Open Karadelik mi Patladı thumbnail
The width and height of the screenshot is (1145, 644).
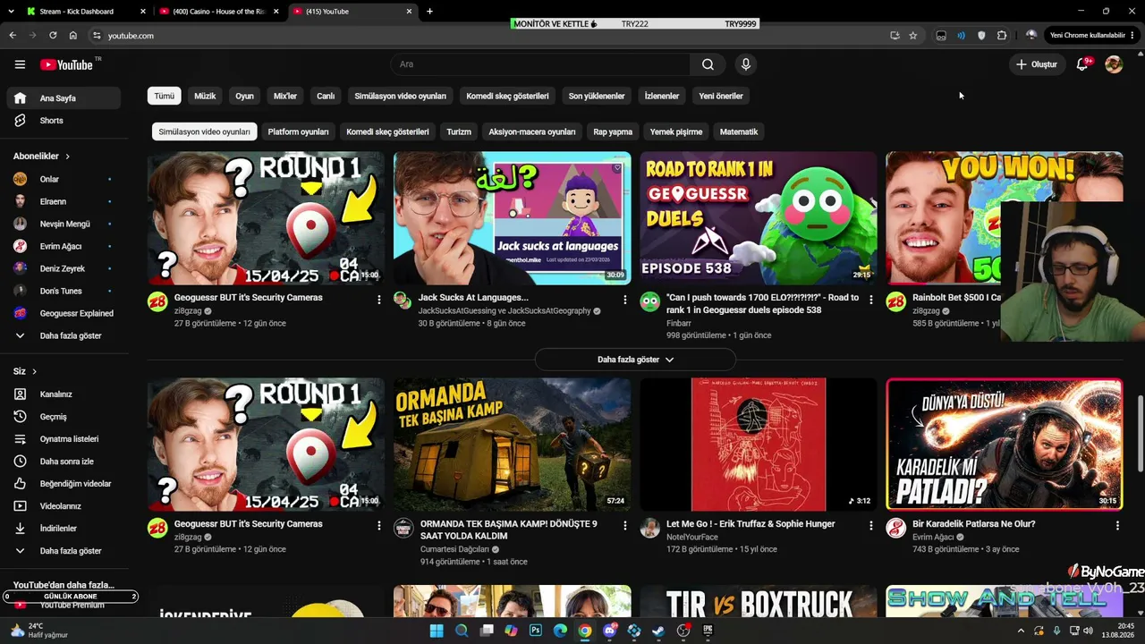pyautogui.click(x=1005, y=445)
